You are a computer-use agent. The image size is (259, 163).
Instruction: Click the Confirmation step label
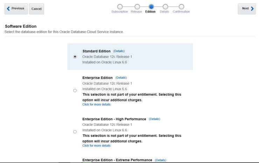point(181,12)
